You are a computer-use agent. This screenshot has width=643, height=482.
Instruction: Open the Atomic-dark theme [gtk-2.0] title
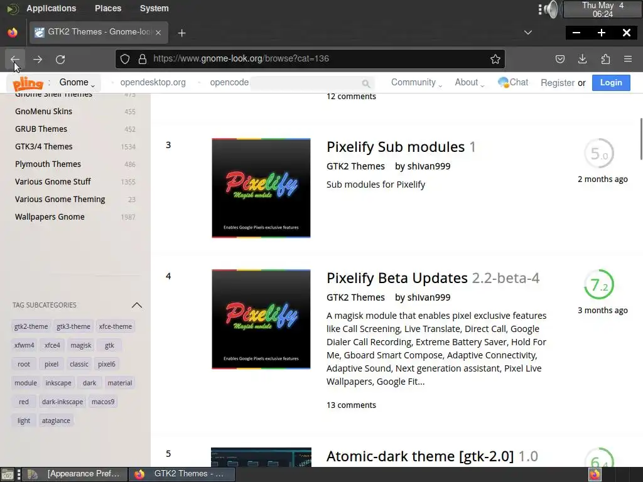click(x=420, y=456)
